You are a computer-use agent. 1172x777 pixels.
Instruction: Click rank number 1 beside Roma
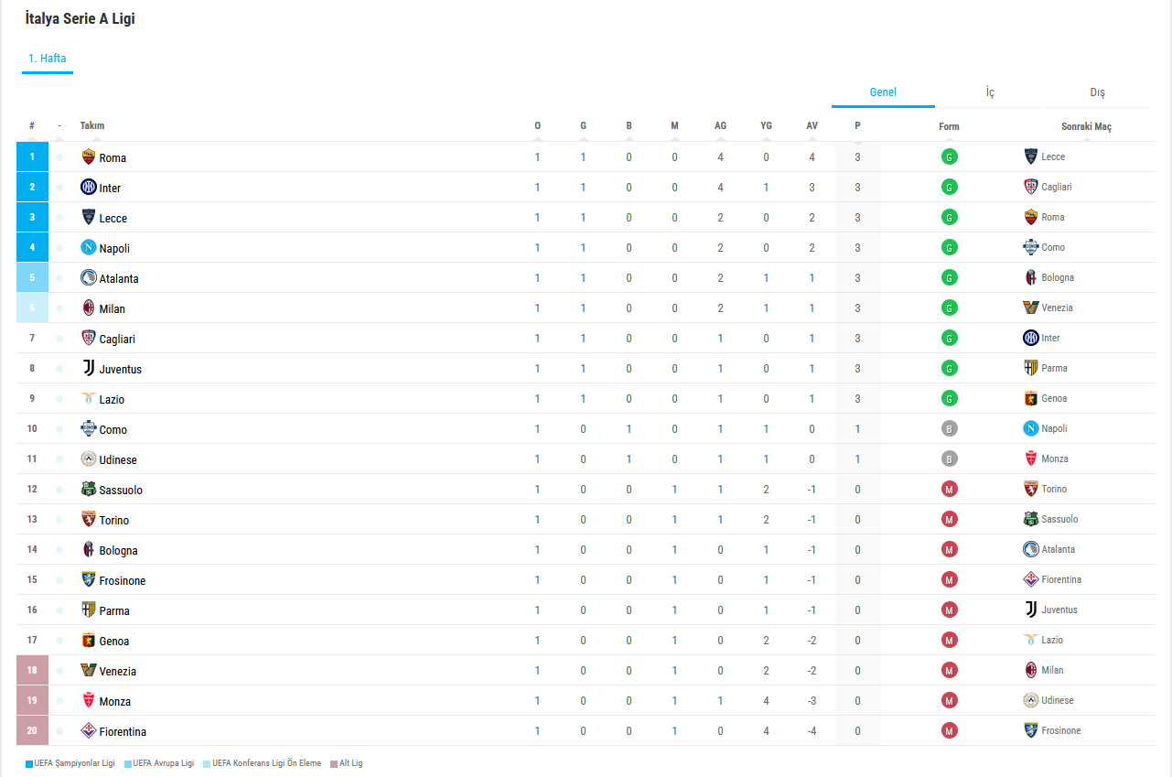[32, 156]
